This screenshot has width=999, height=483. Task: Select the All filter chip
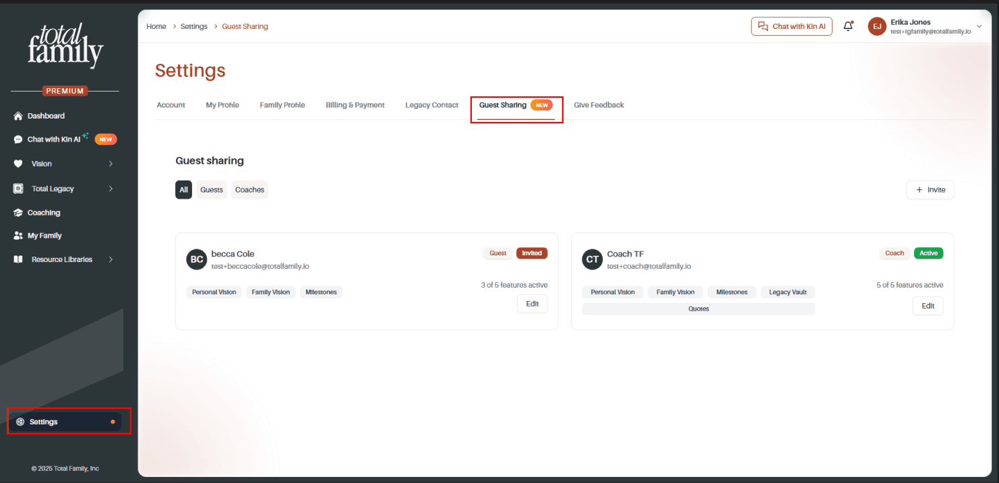[x=183, y=190]
